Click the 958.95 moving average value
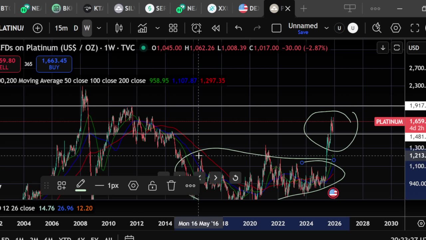The height and width of the screenshot is (240, 426). point(159,81)
